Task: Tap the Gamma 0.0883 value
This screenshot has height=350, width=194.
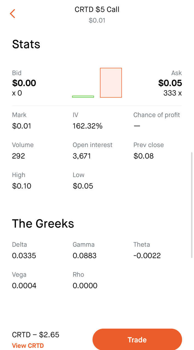Action: pyautogui.click(x=85, y=256)
